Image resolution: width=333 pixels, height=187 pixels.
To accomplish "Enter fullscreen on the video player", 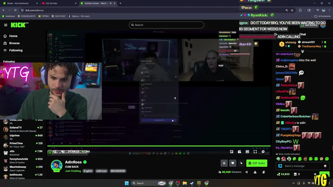I will [x=255, y=152].
